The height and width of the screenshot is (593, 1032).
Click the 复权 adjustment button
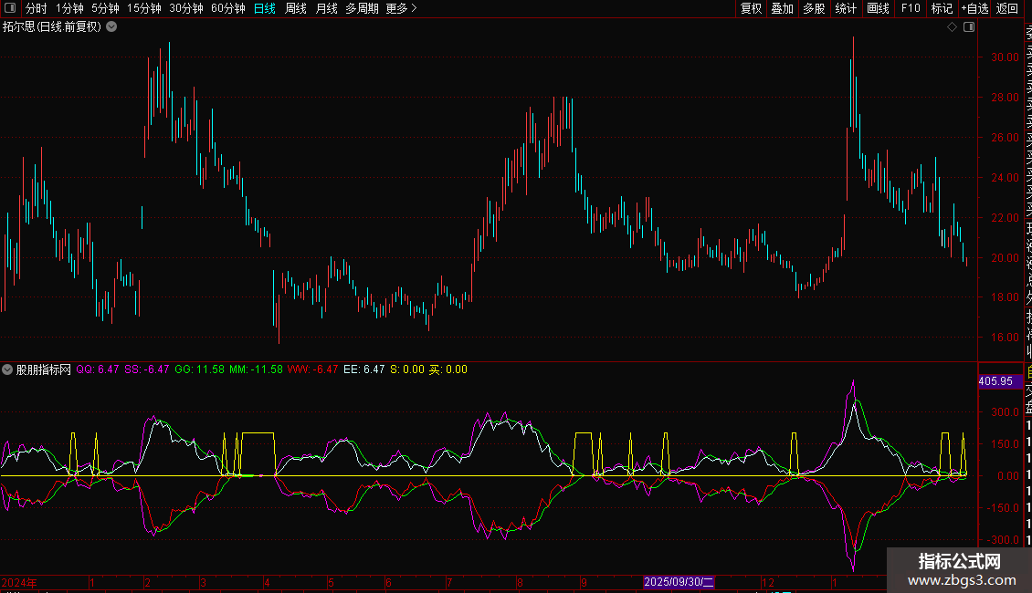[751, 8]
